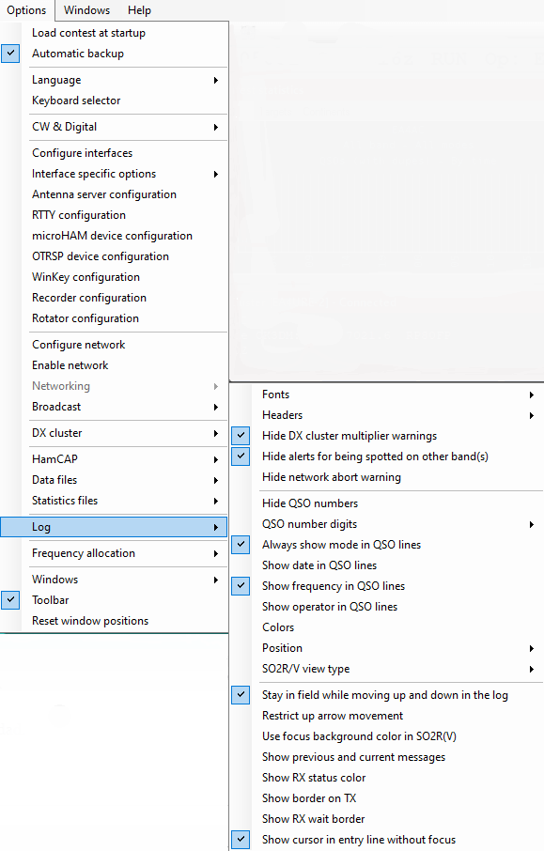Screen dimensions: 544x851
Task: Uncheck Always show mode in QSO lines
Action: click(x=241, y=545)
